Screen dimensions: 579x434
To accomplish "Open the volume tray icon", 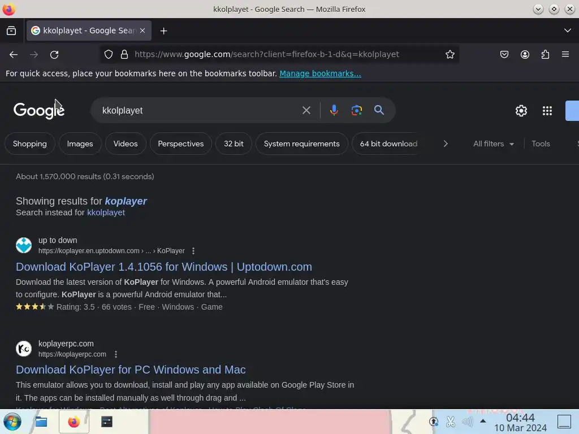I will 467,422.
